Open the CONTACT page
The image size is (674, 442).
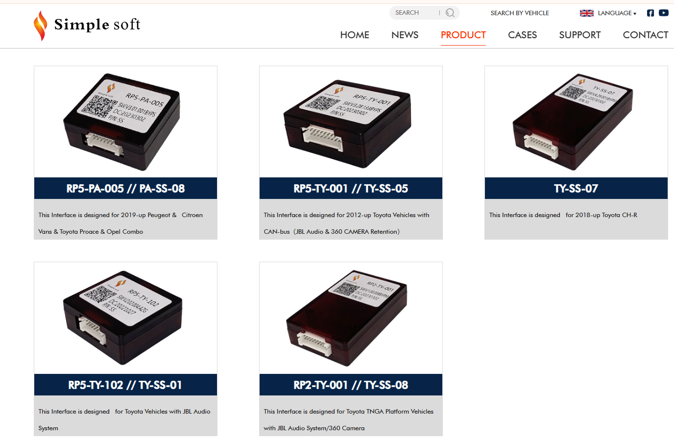[x=646, y=35]
